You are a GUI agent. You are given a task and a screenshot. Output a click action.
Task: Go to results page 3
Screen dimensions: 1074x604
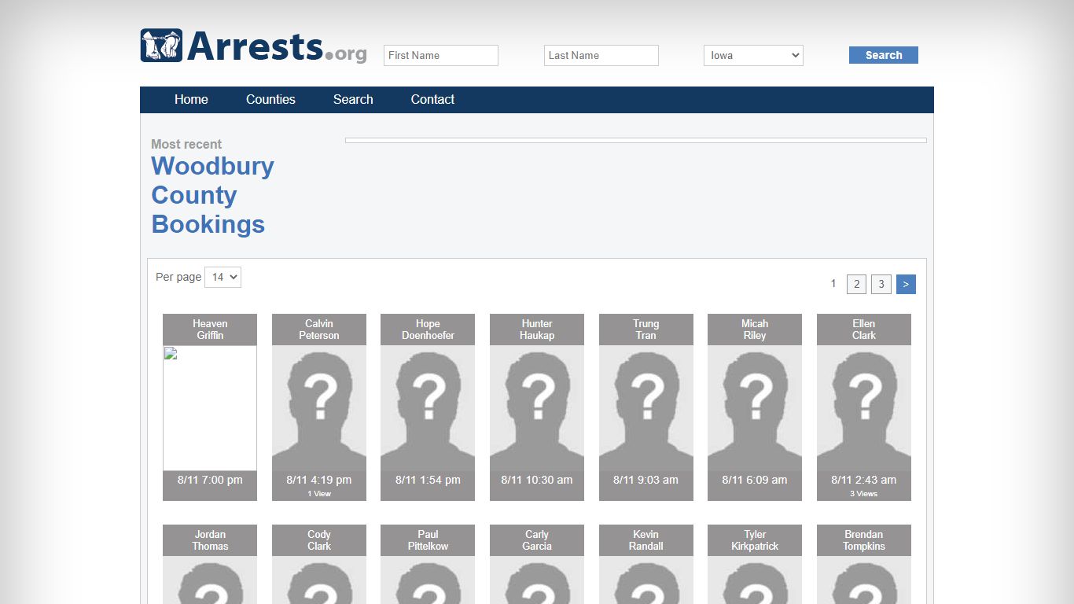point(881,285)
